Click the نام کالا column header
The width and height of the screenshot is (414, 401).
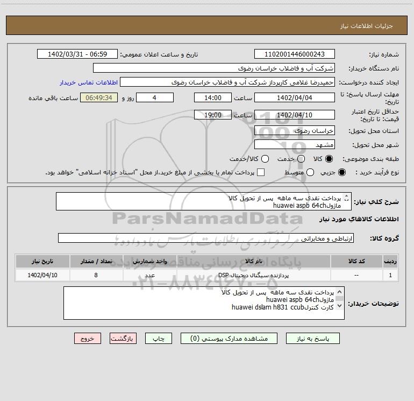point(253,261)
